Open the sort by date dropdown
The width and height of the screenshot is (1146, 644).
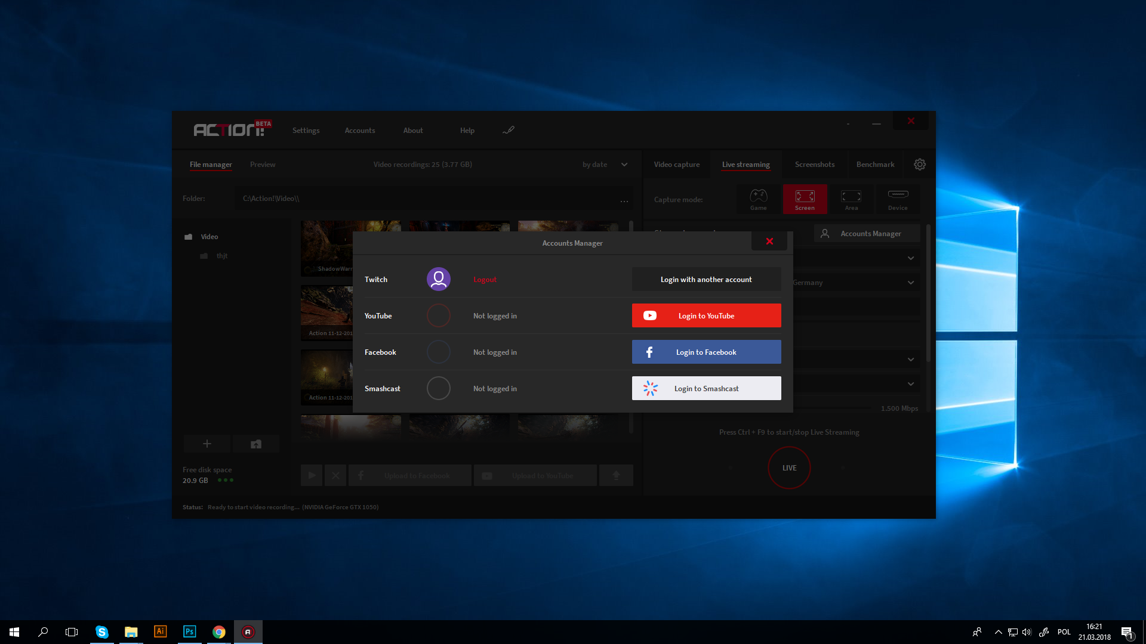tap(605, 165)
